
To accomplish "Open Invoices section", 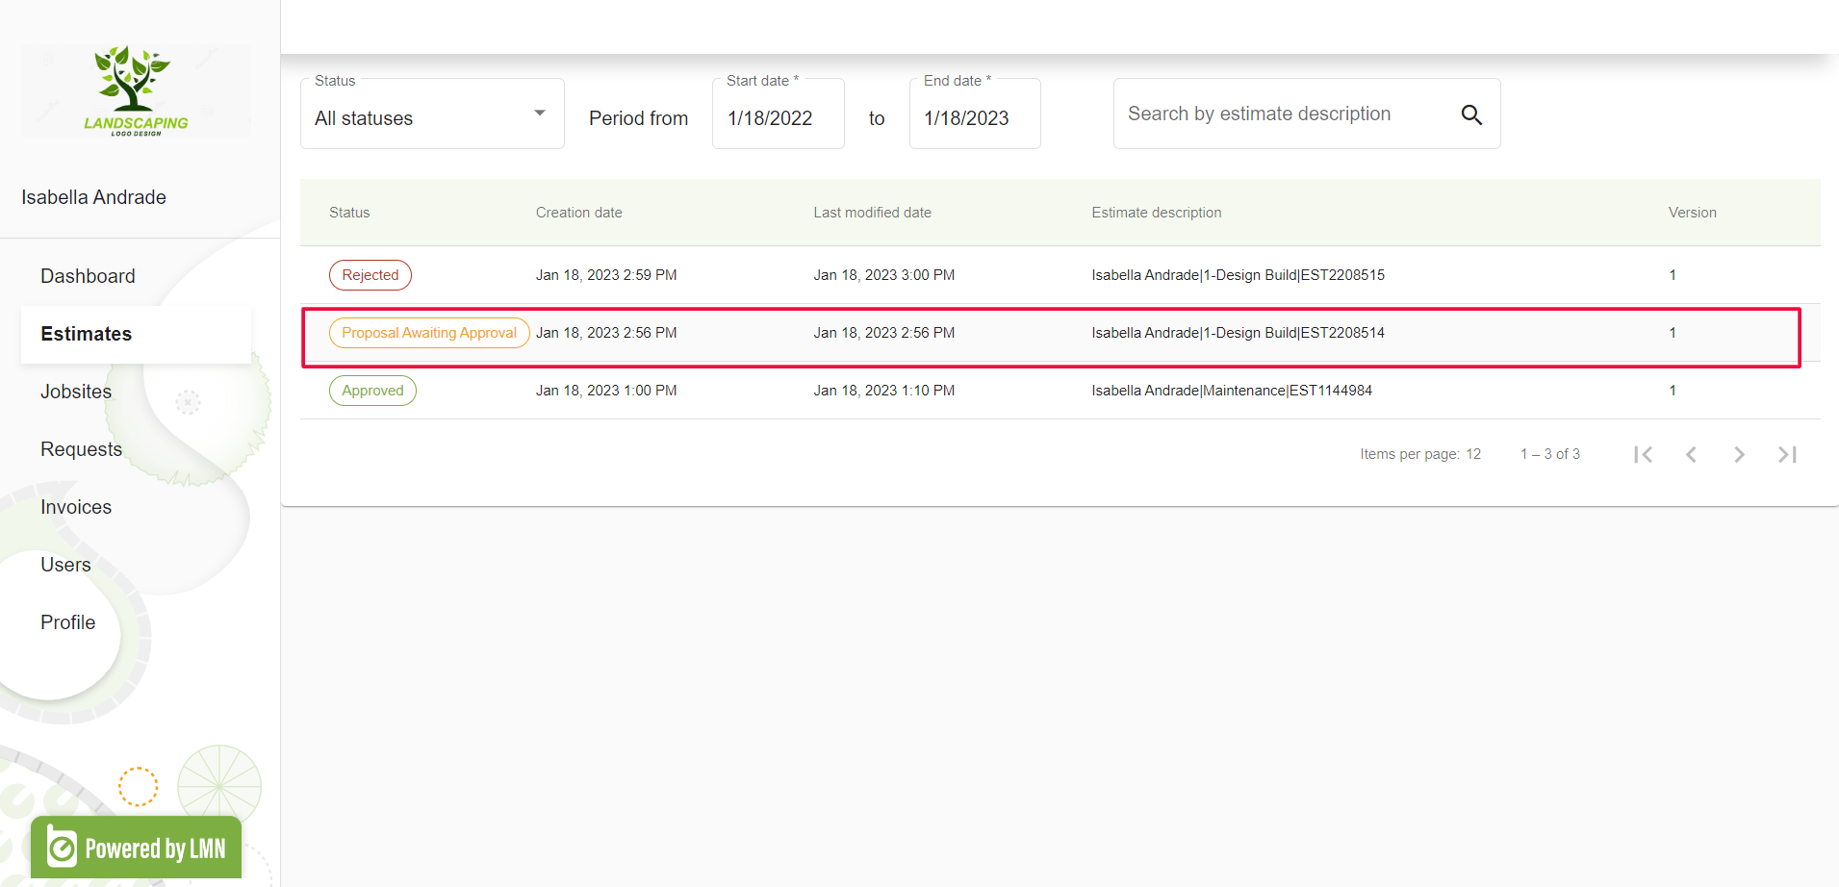I will click(x=76, y=507).
